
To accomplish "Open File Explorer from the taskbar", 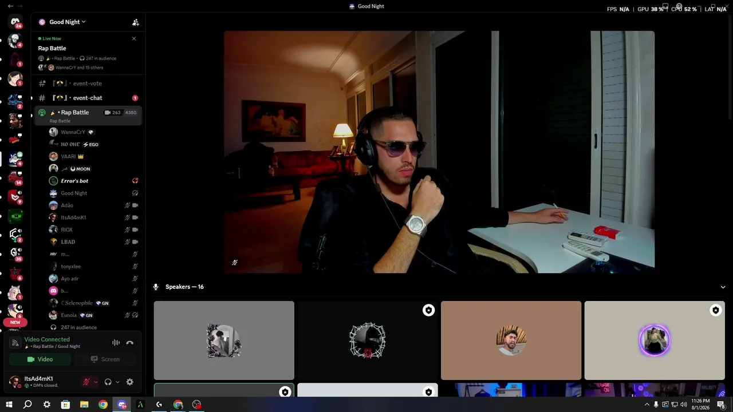I will pos(84,405).
